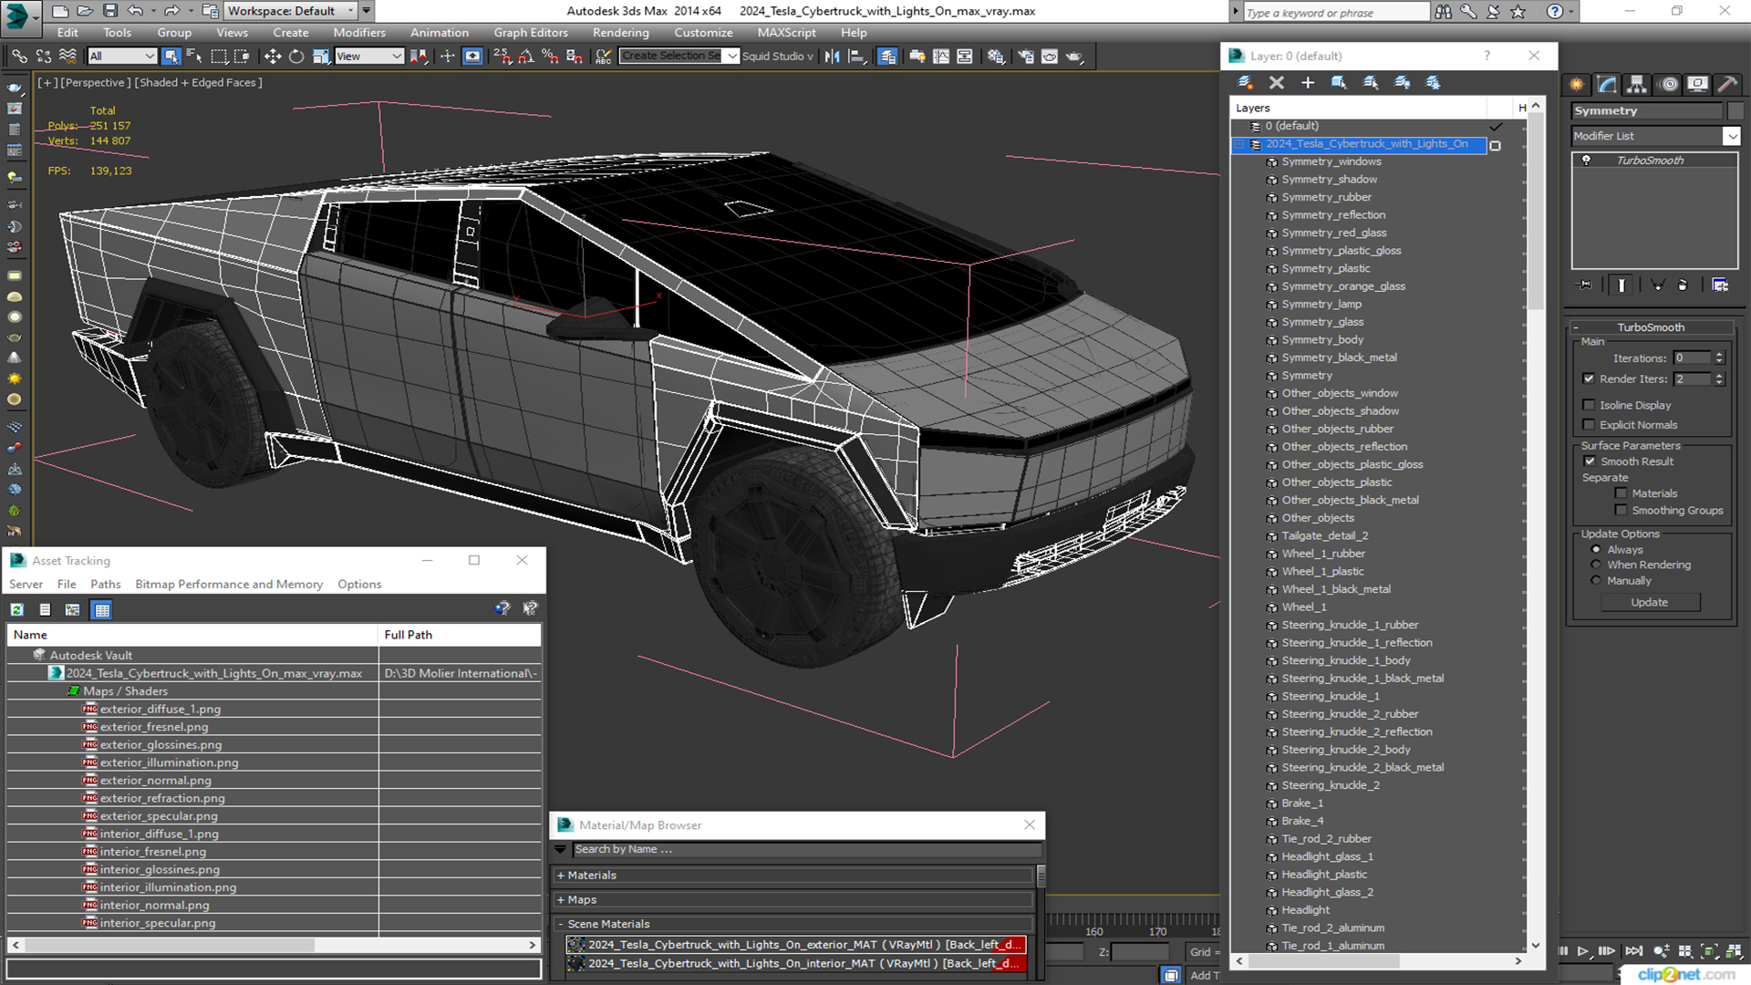Click the Mirror tool icon
1751x985 pixels.
pos(832,57)
